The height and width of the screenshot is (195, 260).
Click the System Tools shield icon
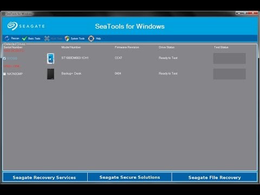(x=67, y=38)
